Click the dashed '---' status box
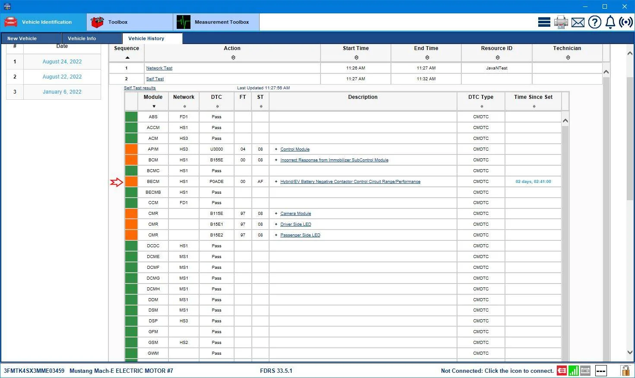The image size is (635, 378). click(601, 371)
